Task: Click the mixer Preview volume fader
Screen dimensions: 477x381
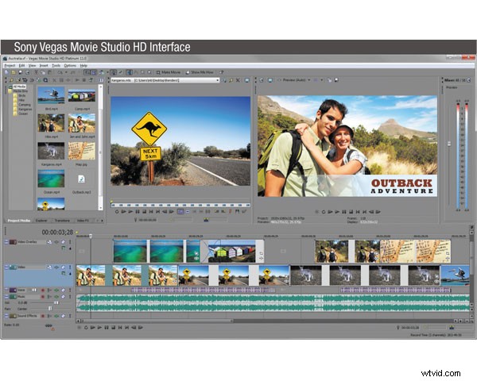Action: pyautogui.click(x=449, y=144)
